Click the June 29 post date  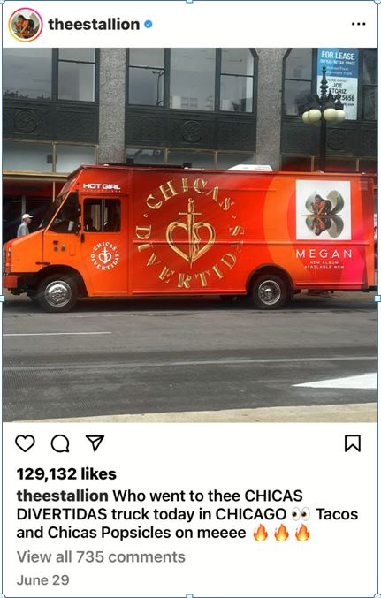coord(42,579)
